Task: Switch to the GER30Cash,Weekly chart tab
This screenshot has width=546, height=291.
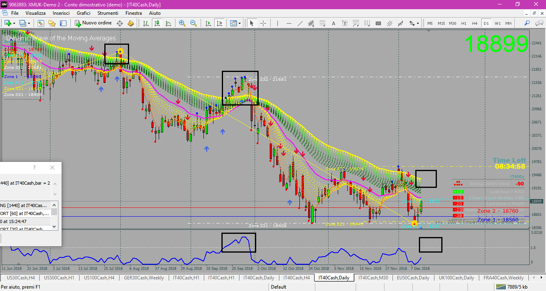Action: pos(144,277)
